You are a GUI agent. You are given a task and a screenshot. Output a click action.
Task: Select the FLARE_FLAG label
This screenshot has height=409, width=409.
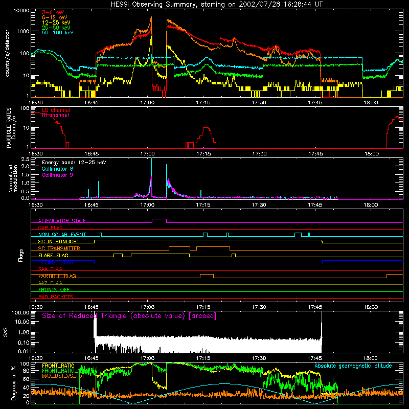tap(53, 255)
